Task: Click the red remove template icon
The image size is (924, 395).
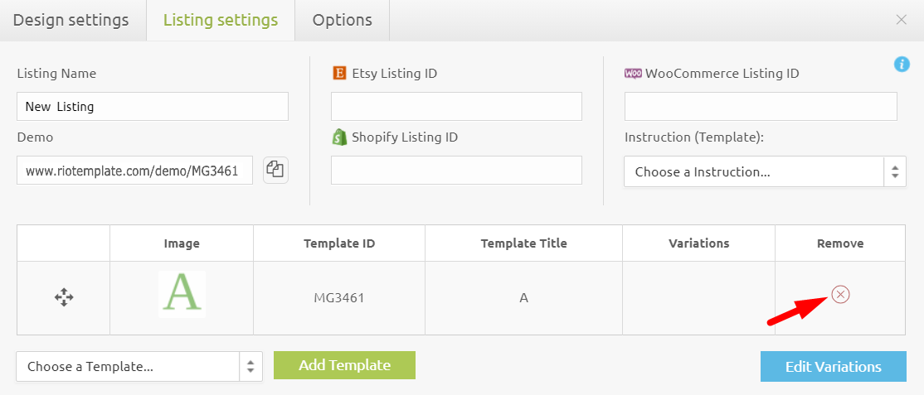Action: pos(840,294)
